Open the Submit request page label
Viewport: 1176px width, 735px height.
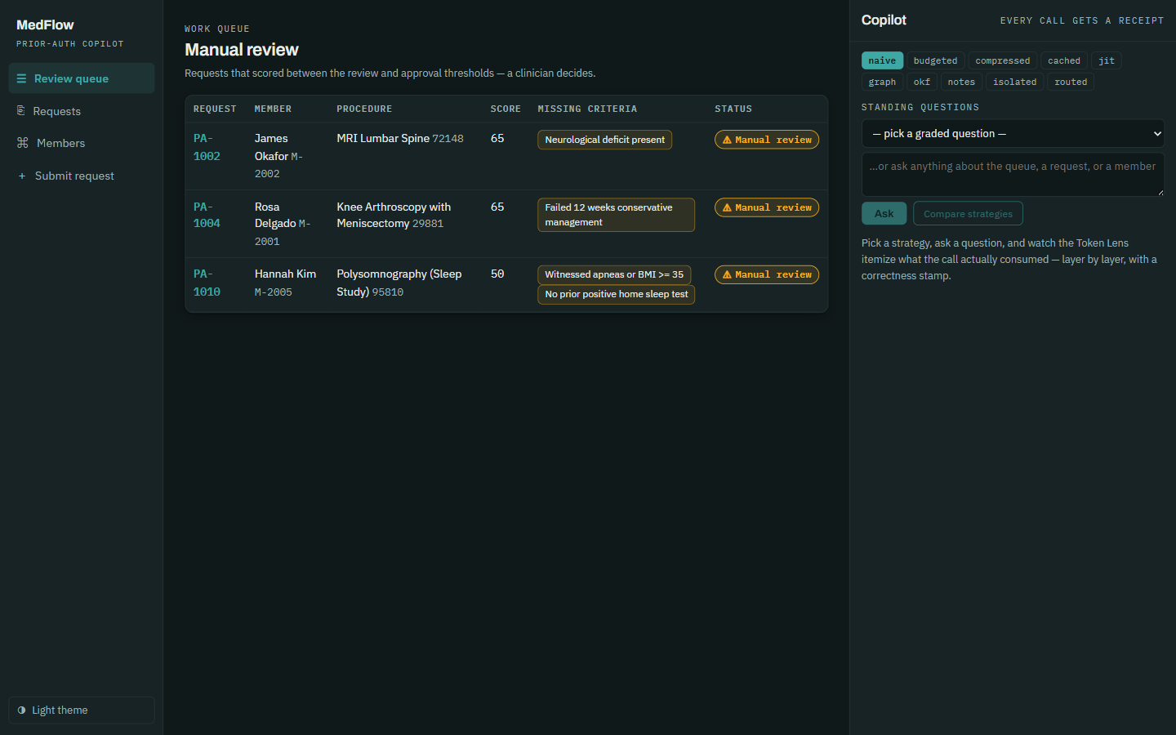pos(74,176)
